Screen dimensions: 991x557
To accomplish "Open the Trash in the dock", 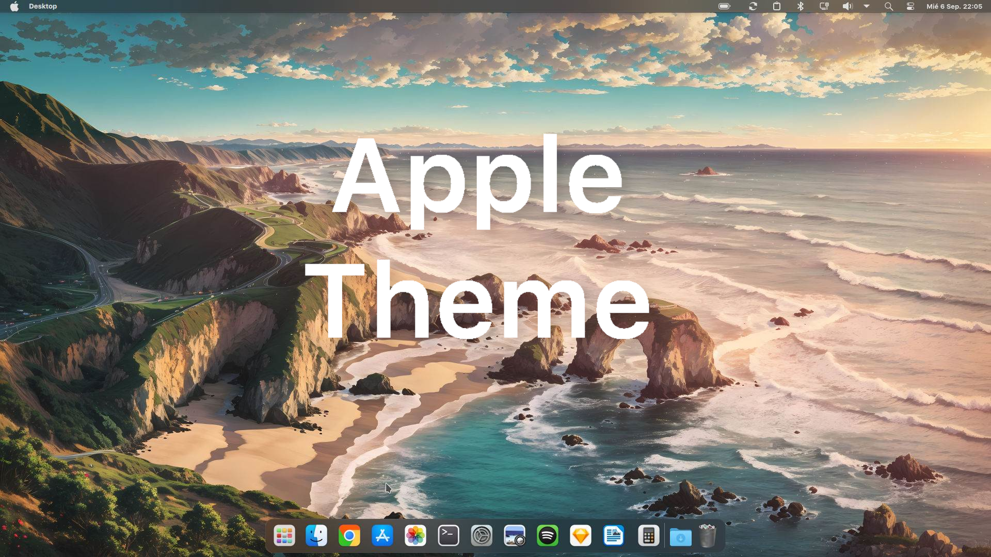I will pos(708,536).
